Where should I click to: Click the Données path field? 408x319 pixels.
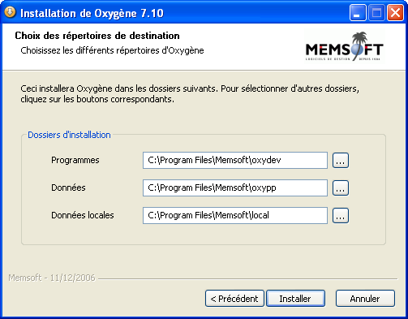(235, 188)
